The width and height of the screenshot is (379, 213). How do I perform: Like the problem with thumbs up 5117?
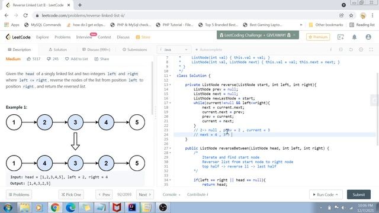coord(33,59)
